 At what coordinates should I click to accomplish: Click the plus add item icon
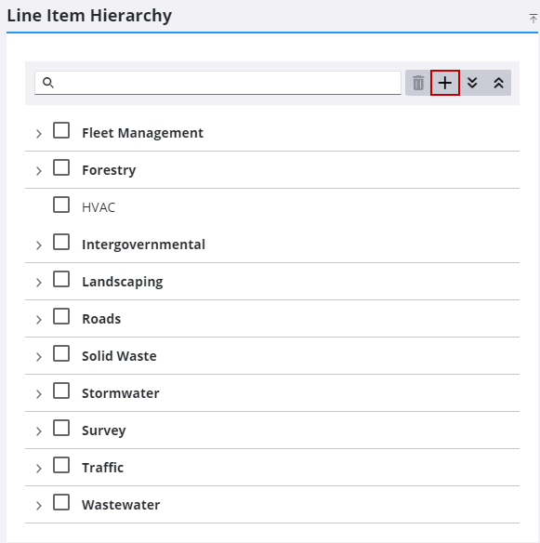445,83
